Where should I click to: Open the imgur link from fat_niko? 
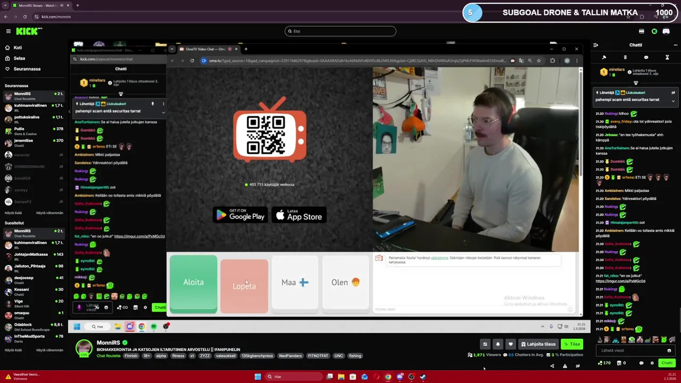point(620,281)
